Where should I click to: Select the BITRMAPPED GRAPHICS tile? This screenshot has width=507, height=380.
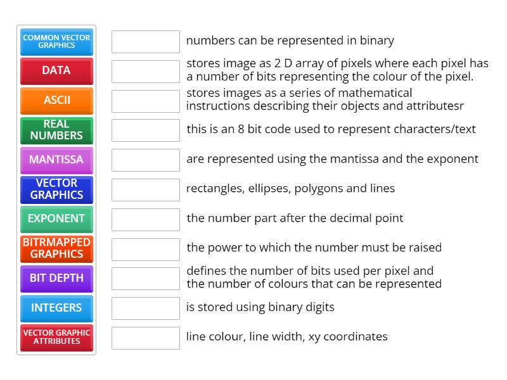56,248
